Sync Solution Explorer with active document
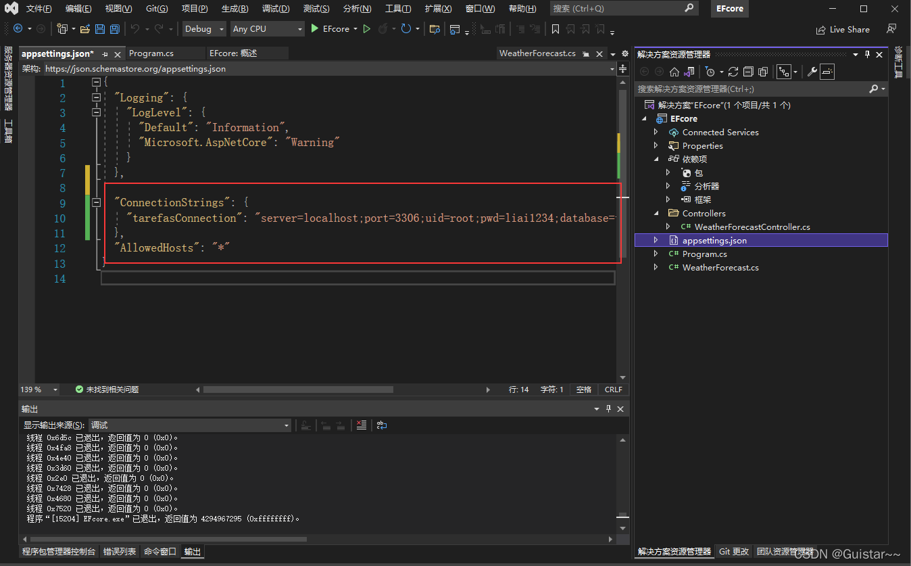 point(689,71)
